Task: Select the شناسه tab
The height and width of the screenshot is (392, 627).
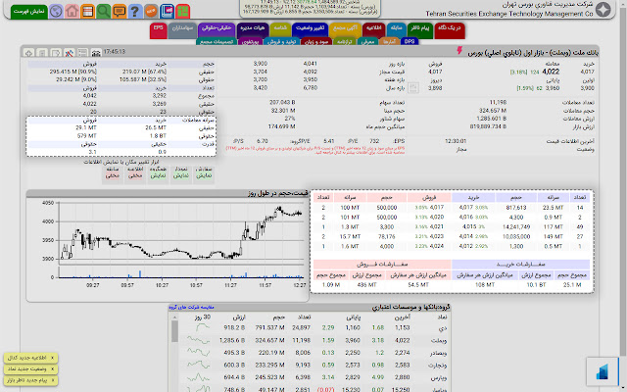Action: [x=280, y=30]
